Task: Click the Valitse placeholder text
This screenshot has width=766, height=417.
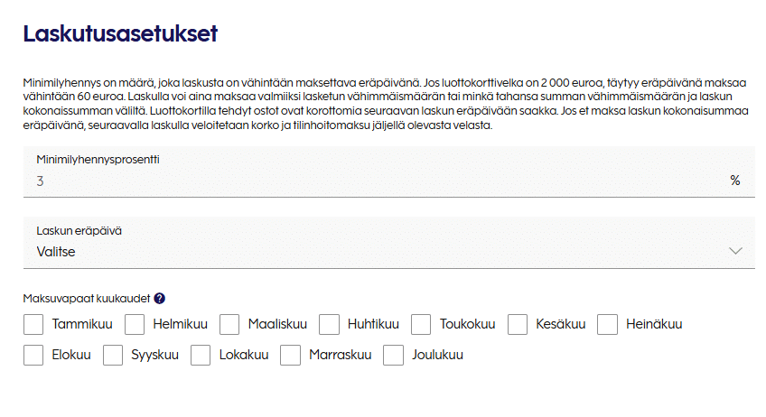Action: pos(56,252)
